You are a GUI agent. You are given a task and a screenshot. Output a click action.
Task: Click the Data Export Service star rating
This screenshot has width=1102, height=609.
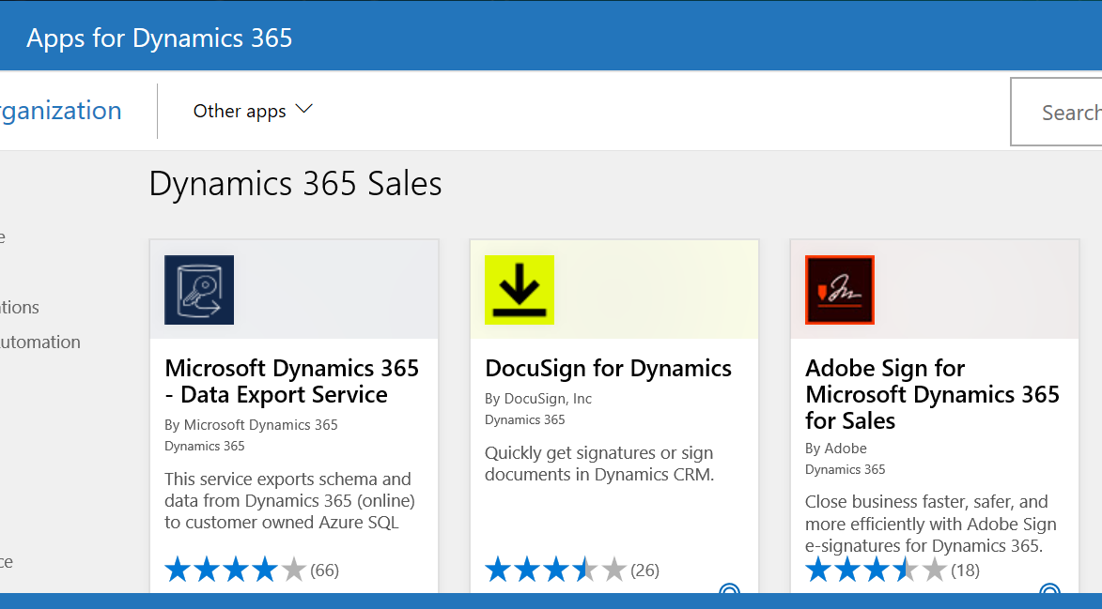[x=235, y=570]
